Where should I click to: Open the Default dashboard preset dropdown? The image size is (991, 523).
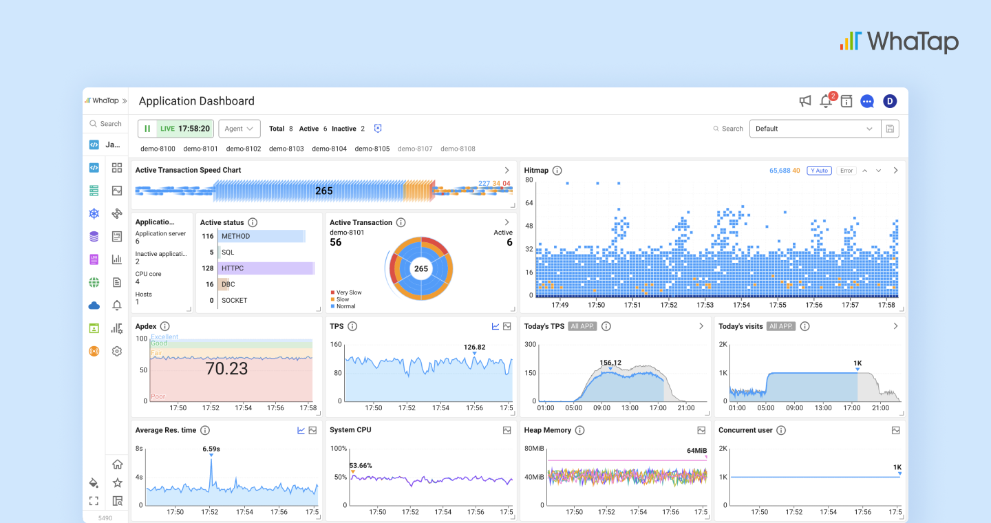pos(815,128)
